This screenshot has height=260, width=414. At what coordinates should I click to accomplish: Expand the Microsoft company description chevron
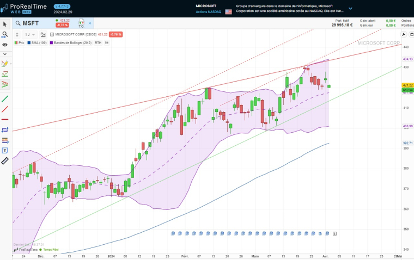[x=350, y=9]
